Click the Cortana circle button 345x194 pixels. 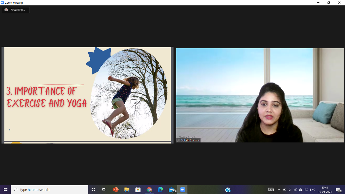pos(93,190)
